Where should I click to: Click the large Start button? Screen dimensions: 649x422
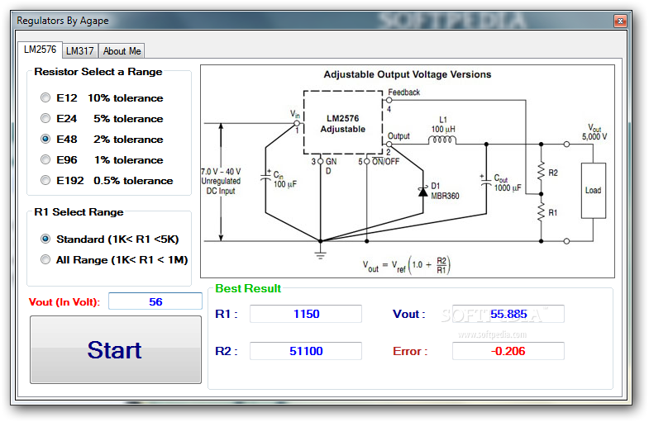point(116,349)
